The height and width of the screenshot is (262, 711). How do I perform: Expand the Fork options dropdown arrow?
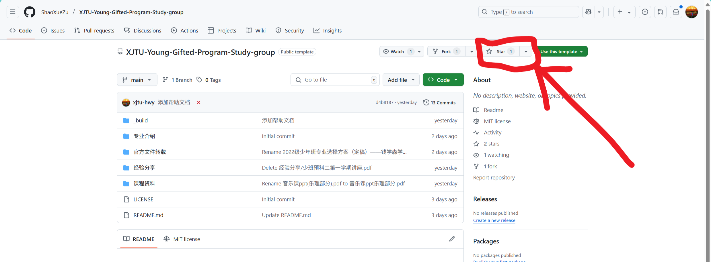coord(472,51)
